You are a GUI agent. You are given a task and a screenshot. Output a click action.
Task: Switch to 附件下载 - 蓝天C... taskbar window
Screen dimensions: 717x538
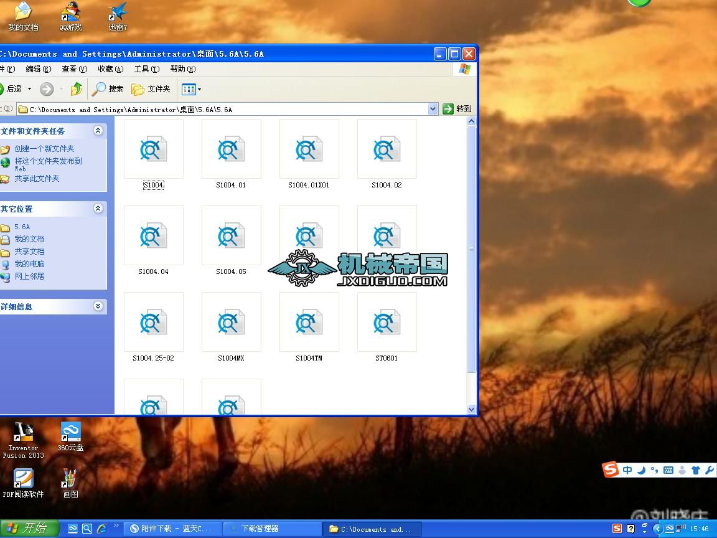[173, 529]
